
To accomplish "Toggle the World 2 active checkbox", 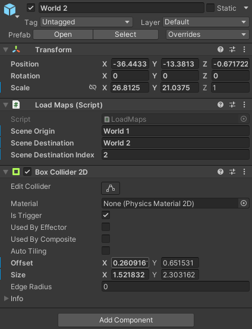I will coord(31,8).
